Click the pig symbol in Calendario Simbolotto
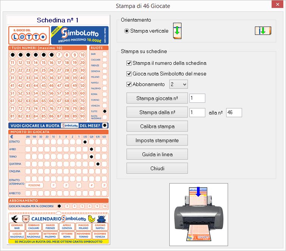The image size is (286, 251). pyautogui.click(x=26, y=219)
